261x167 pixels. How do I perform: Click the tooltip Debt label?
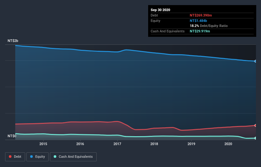point(154,15)
